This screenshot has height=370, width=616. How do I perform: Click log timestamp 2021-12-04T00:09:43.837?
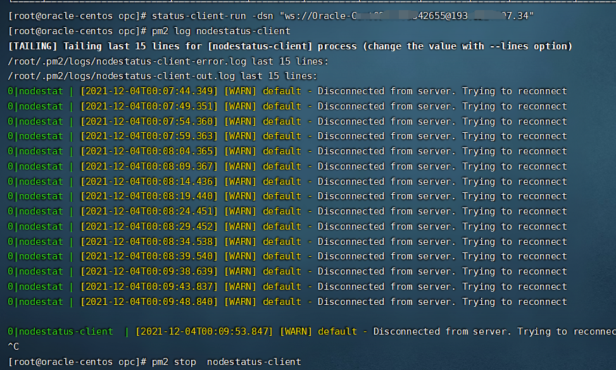pyautogui.click(x=149, y=287)
